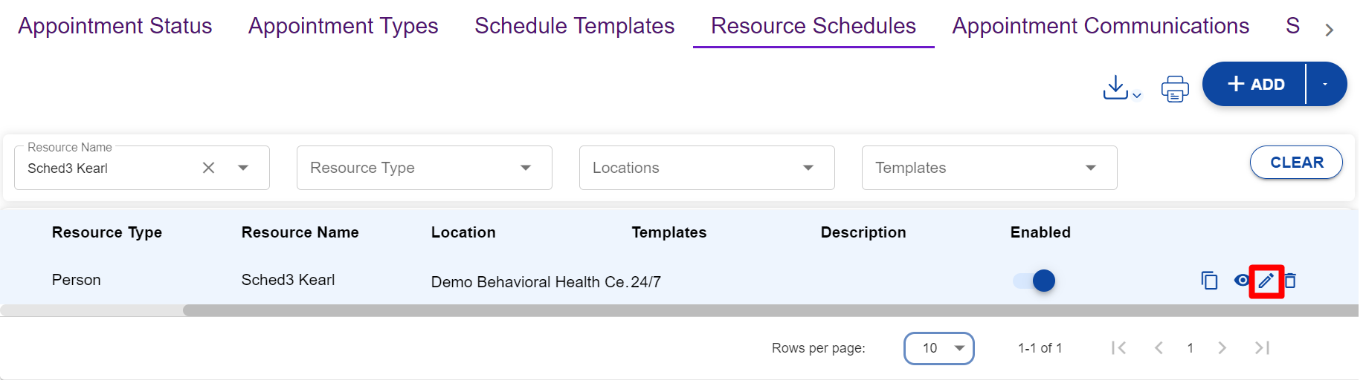Open the Schedule Templates tab

(x=574, y=26)
